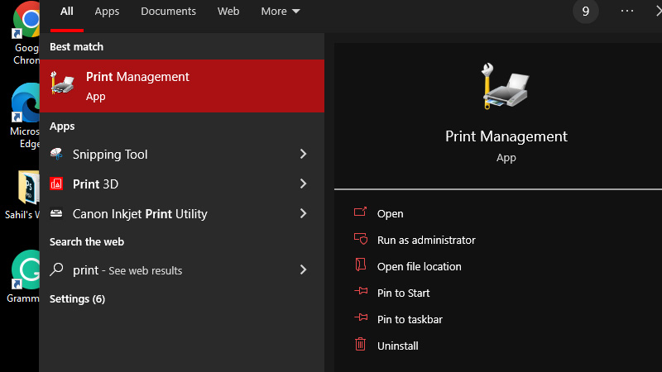Switch to the All tab
Screen dimensions: 662x372
(x=67, y=12)
